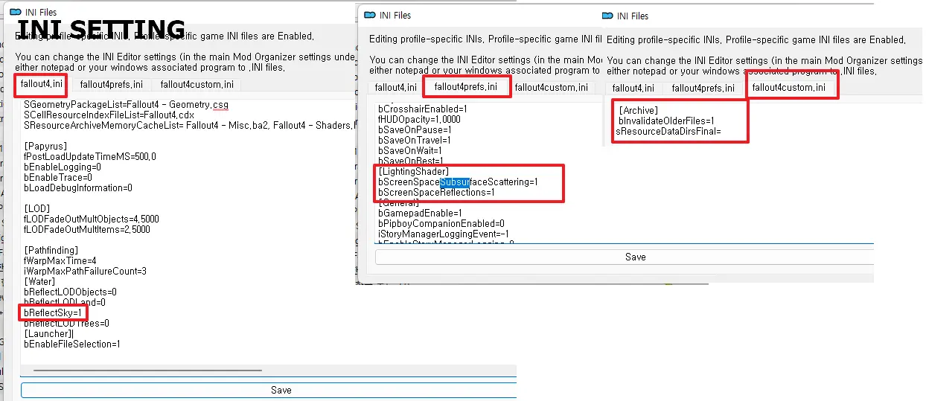Click the bEnableLogging=0 line

(63, 167)
